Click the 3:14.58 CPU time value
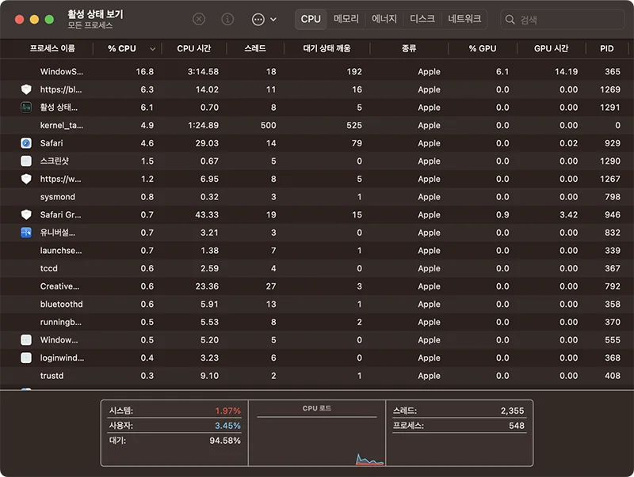This screenshot has height=477, width=634. 203,71
